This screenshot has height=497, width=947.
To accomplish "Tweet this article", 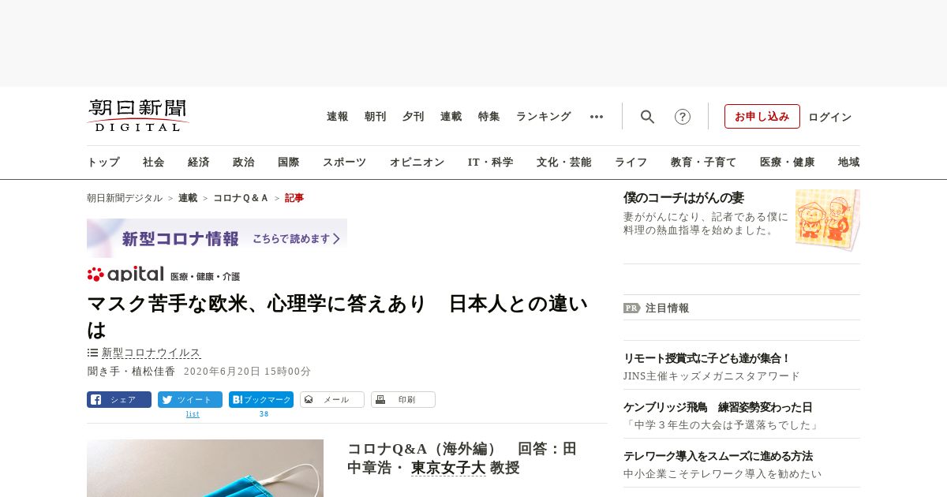I will pyautogui.click(x=190, y=400).
